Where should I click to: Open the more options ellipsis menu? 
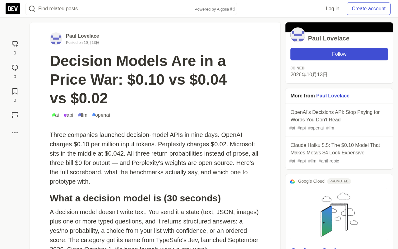(15, 133)
